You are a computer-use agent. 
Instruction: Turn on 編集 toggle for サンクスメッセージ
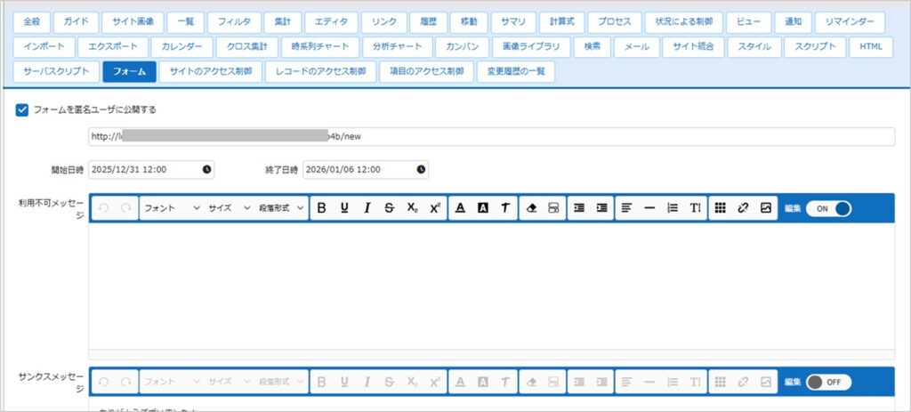828,382
